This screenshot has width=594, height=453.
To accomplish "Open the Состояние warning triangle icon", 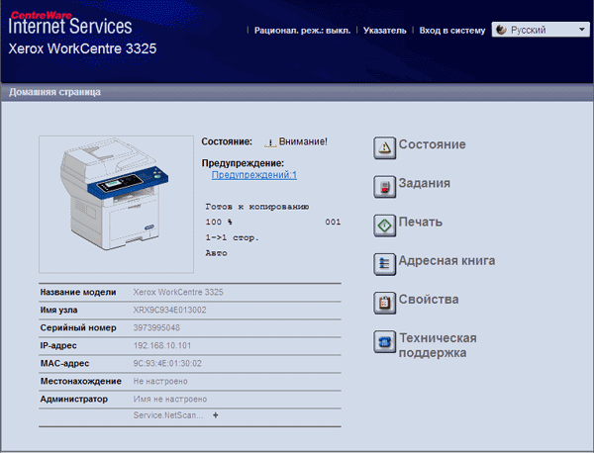I will coord(384,147).
